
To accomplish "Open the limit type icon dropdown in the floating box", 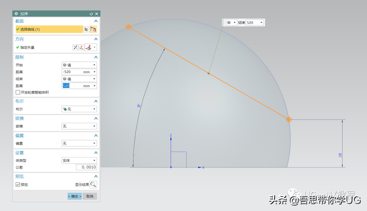I will click(x=231, y=22).
